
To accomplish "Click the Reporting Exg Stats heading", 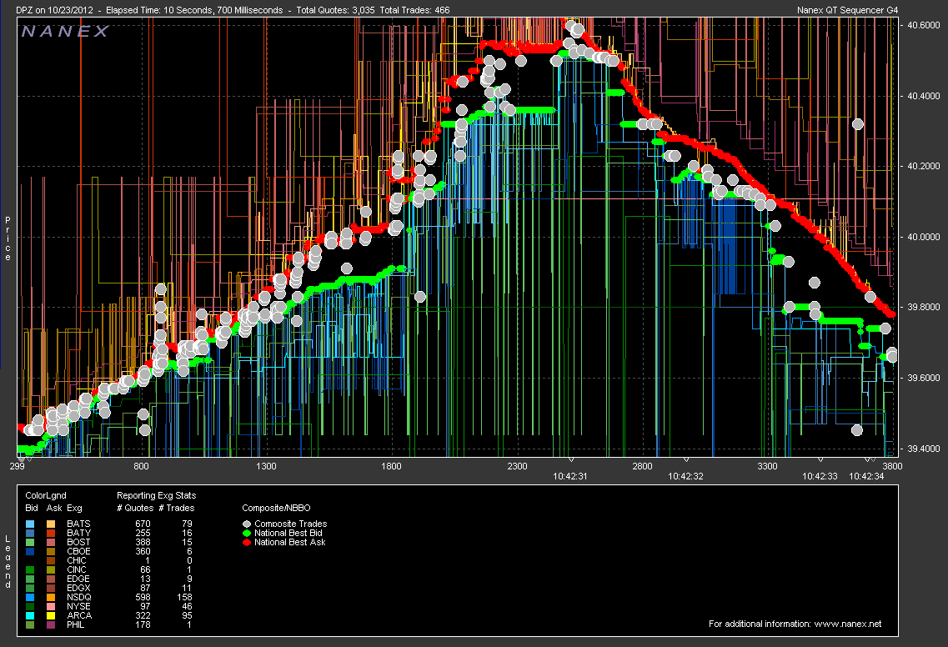I will point(156,496).
